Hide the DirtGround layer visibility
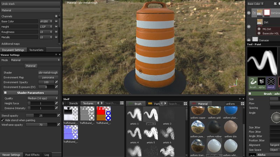 [x=249, y=13]
